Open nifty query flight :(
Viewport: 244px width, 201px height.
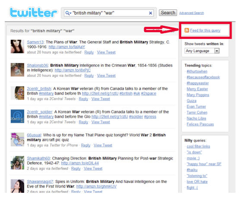(192, 188)
